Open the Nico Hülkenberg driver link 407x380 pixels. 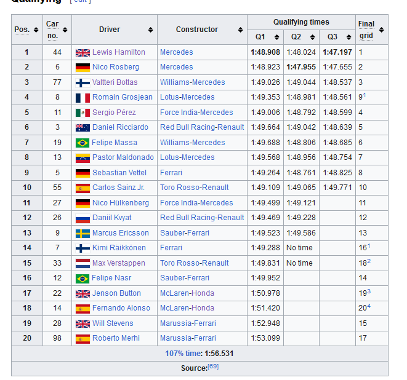coord(121,203)
